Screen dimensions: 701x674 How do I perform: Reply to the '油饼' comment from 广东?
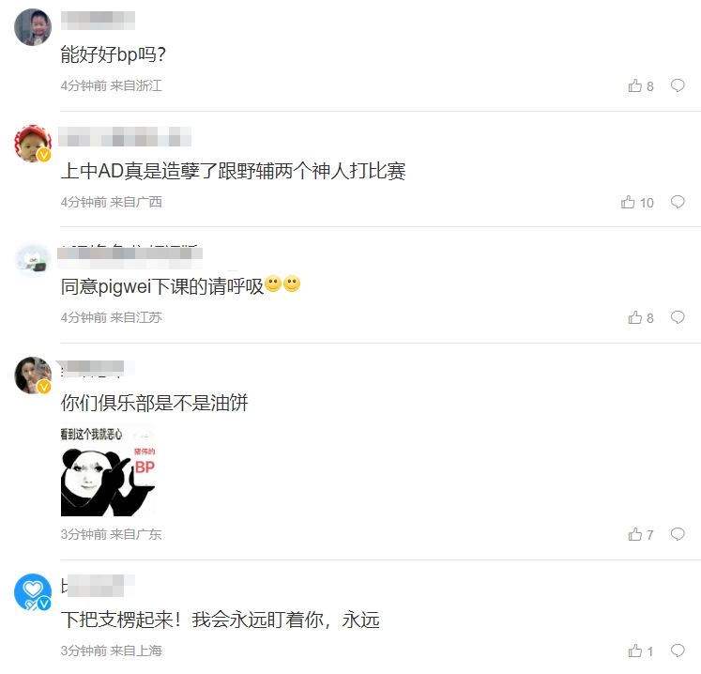tap(678, 533)
